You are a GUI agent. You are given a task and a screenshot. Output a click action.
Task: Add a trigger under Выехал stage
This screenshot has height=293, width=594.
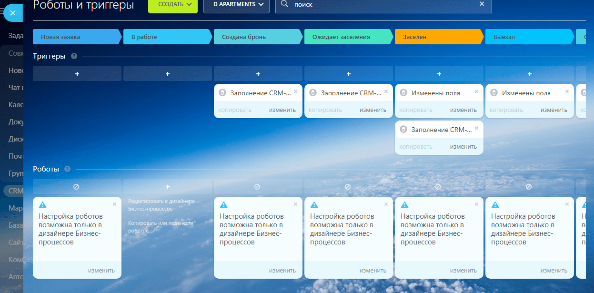[530, 74]
